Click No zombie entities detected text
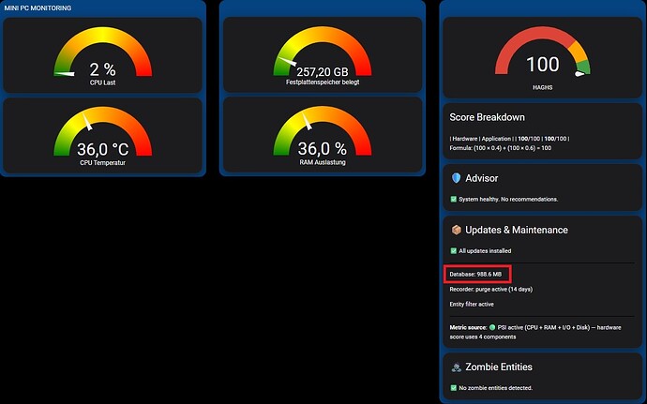Image resolution: width=647 pixels, height=404 pixels. [x=496, y=388]
